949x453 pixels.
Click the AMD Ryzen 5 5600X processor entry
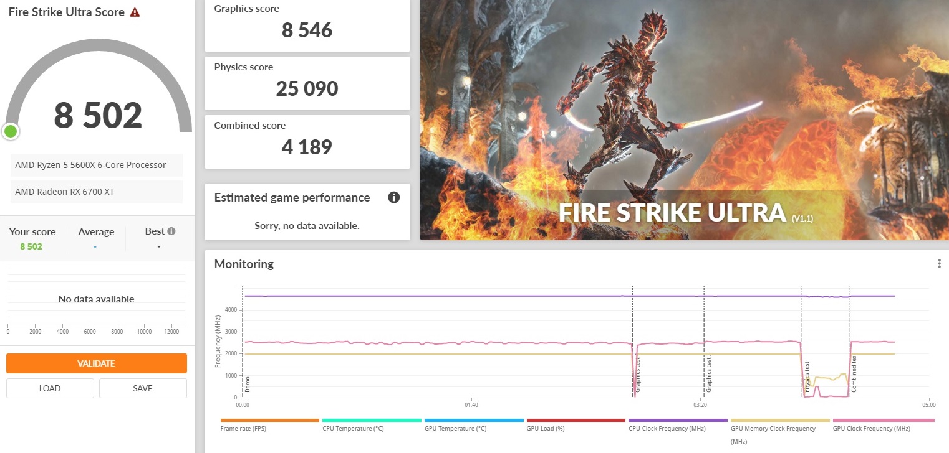[97, 165]
